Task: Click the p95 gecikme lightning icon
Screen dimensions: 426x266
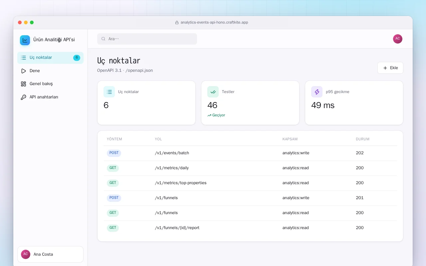Action: pos(317,92)
